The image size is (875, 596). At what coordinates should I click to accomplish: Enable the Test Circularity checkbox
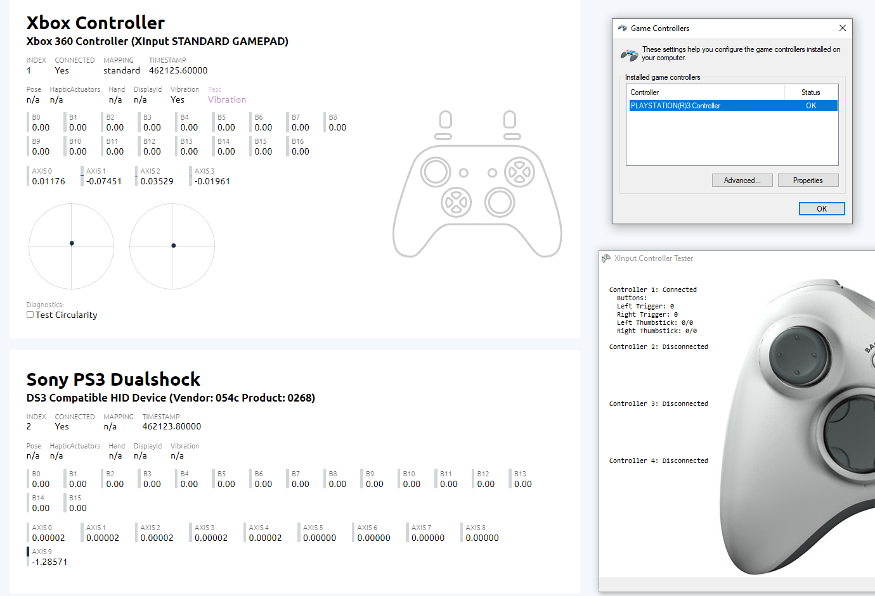tap(30, 315)
